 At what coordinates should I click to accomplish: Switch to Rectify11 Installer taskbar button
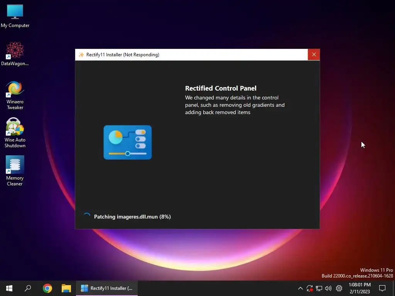point(107,288)
